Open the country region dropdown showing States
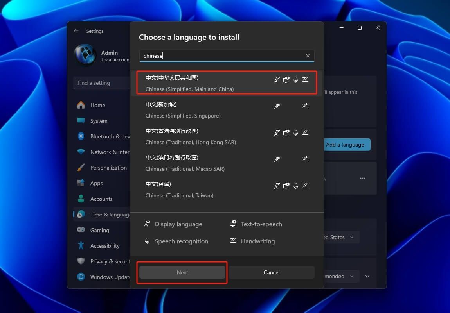Image resolution: width=450 pixels, height=313 pixels. (341, 237)
